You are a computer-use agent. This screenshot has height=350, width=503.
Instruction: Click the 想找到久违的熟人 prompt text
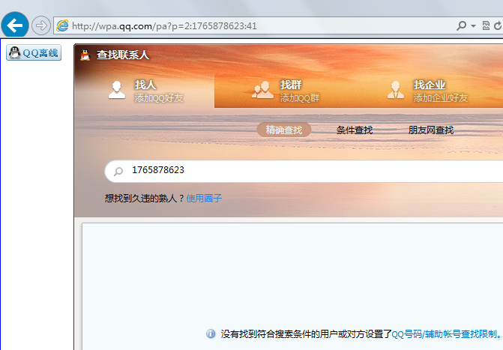144,199
